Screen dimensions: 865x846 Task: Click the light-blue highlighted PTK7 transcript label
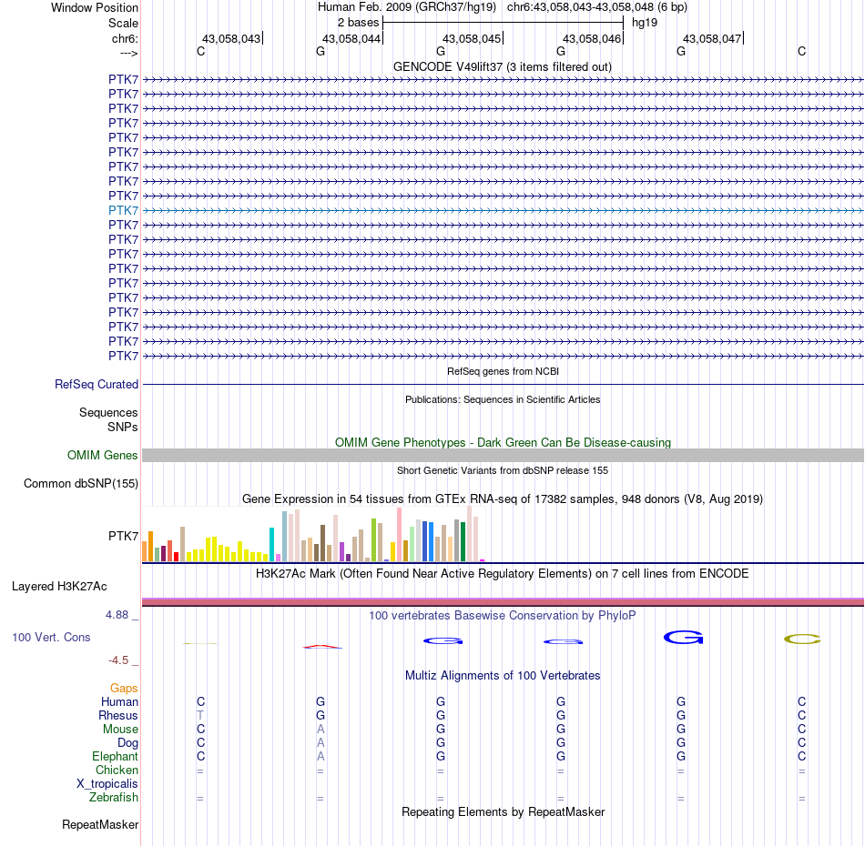[123, 210]
